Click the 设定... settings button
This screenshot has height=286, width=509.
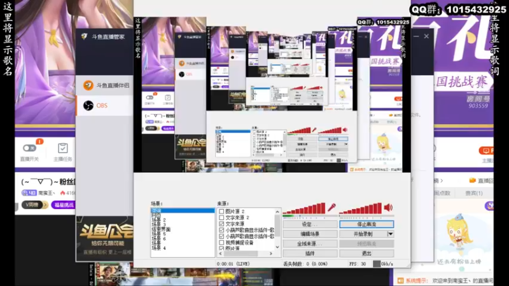[310, 224]
